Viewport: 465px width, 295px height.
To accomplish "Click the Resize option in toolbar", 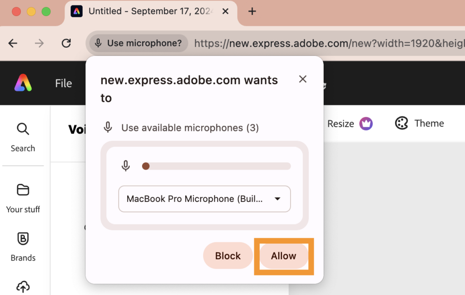I will tap(341, 123).
